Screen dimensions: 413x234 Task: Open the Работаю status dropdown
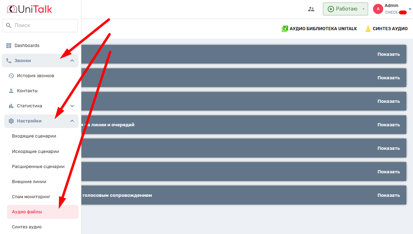pos(364,9)
